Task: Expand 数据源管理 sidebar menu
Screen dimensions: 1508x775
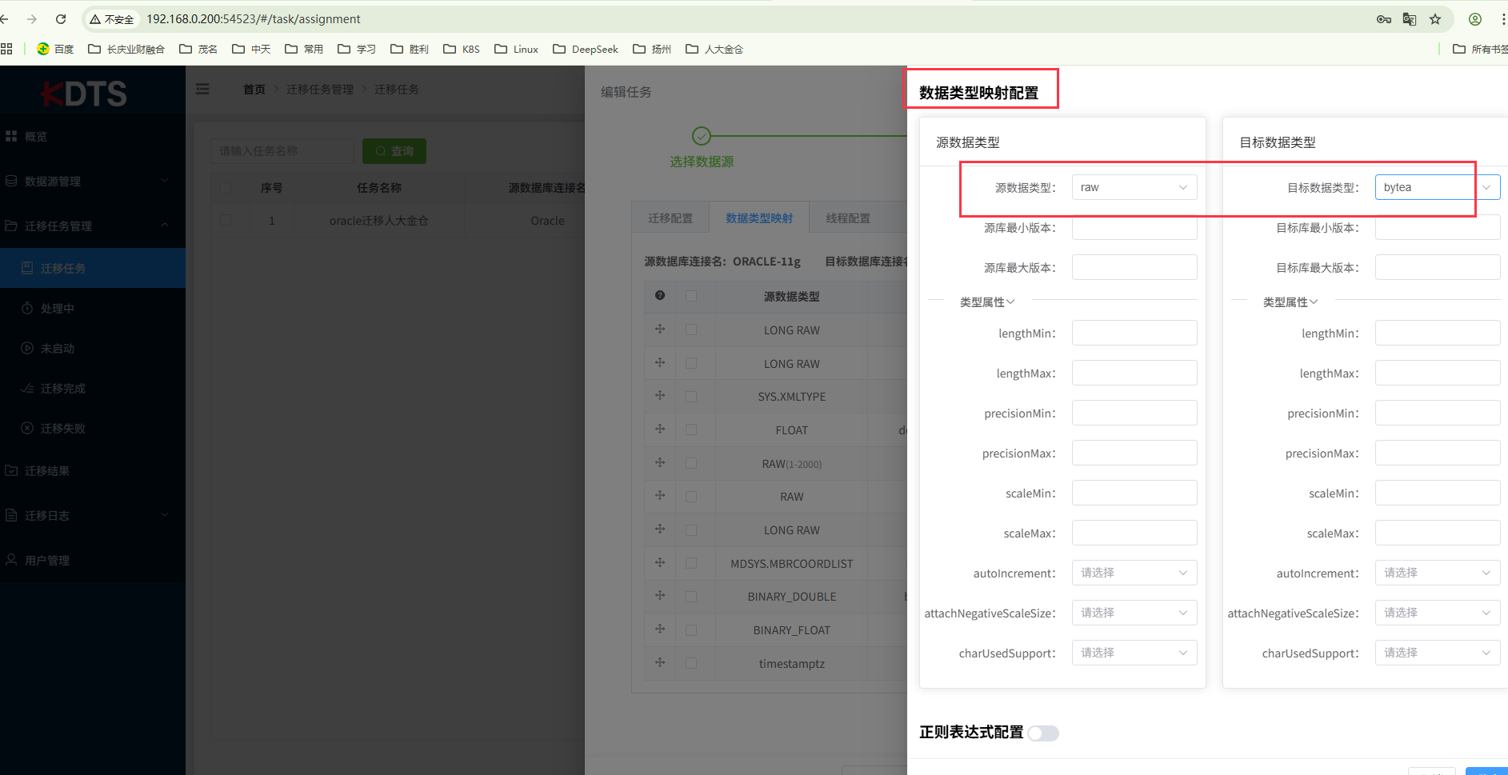Action: pyautogui.click(x=93, y=182)
